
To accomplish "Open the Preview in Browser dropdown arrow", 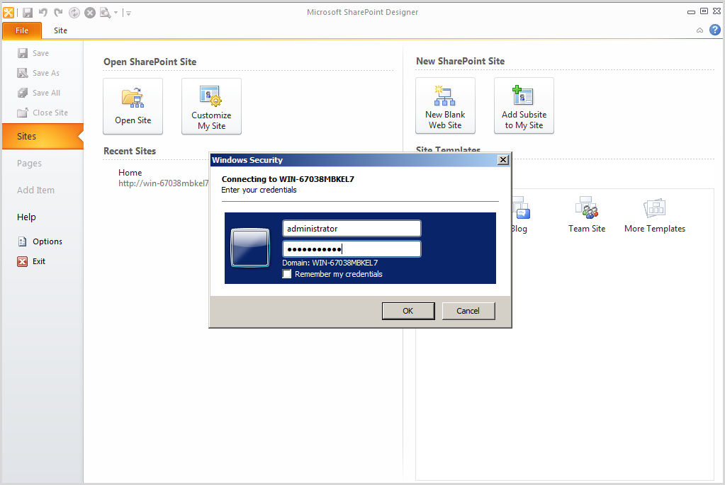I will [x=116, y=13].
